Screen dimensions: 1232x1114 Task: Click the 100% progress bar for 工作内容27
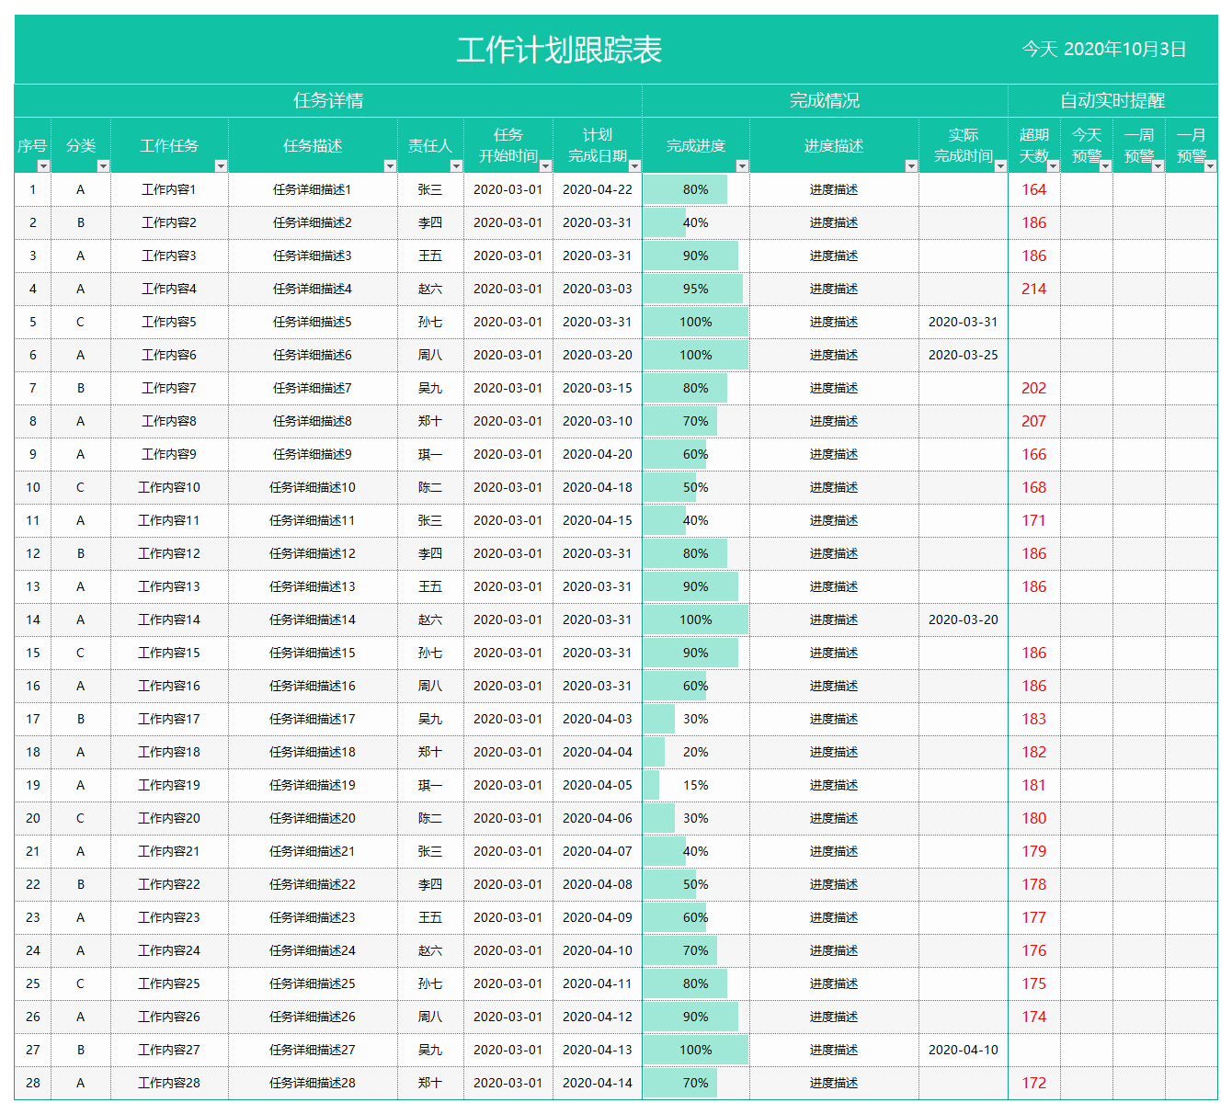pos(696,1050)
